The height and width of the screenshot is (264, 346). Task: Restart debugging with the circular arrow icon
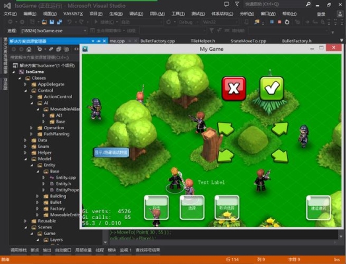pos(287,22)
